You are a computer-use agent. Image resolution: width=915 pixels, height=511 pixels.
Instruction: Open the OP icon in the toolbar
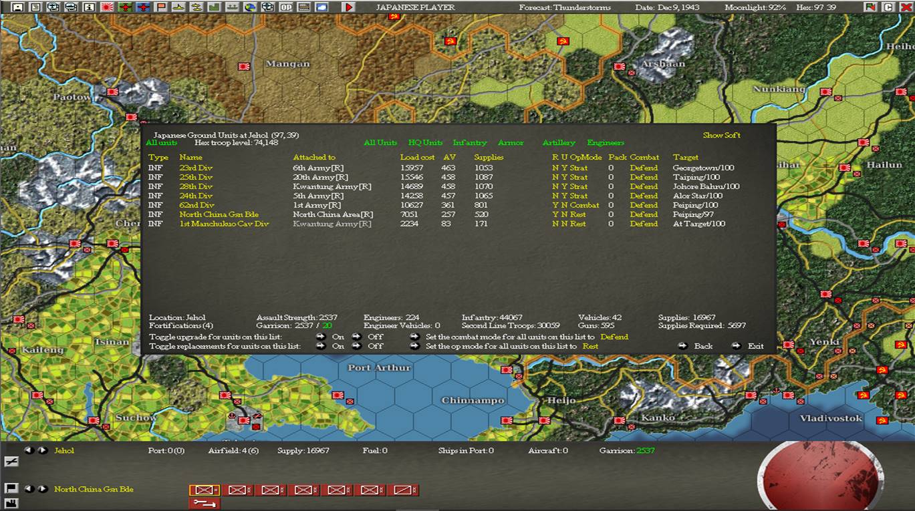(285, 7)
